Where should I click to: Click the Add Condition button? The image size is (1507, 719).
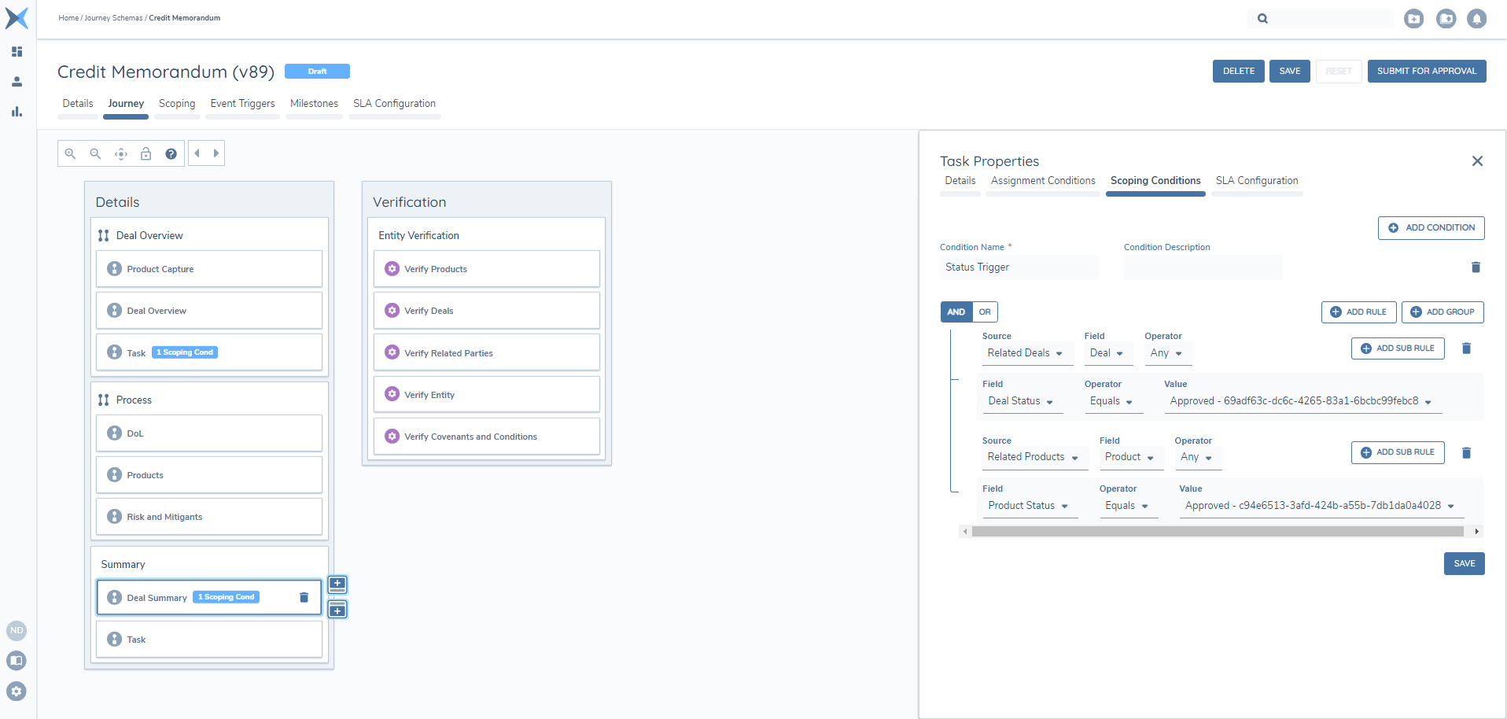1431,228
